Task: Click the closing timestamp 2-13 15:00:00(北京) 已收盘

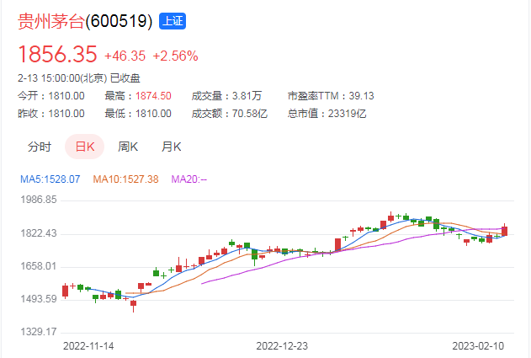Action: [x=79, y=78]
